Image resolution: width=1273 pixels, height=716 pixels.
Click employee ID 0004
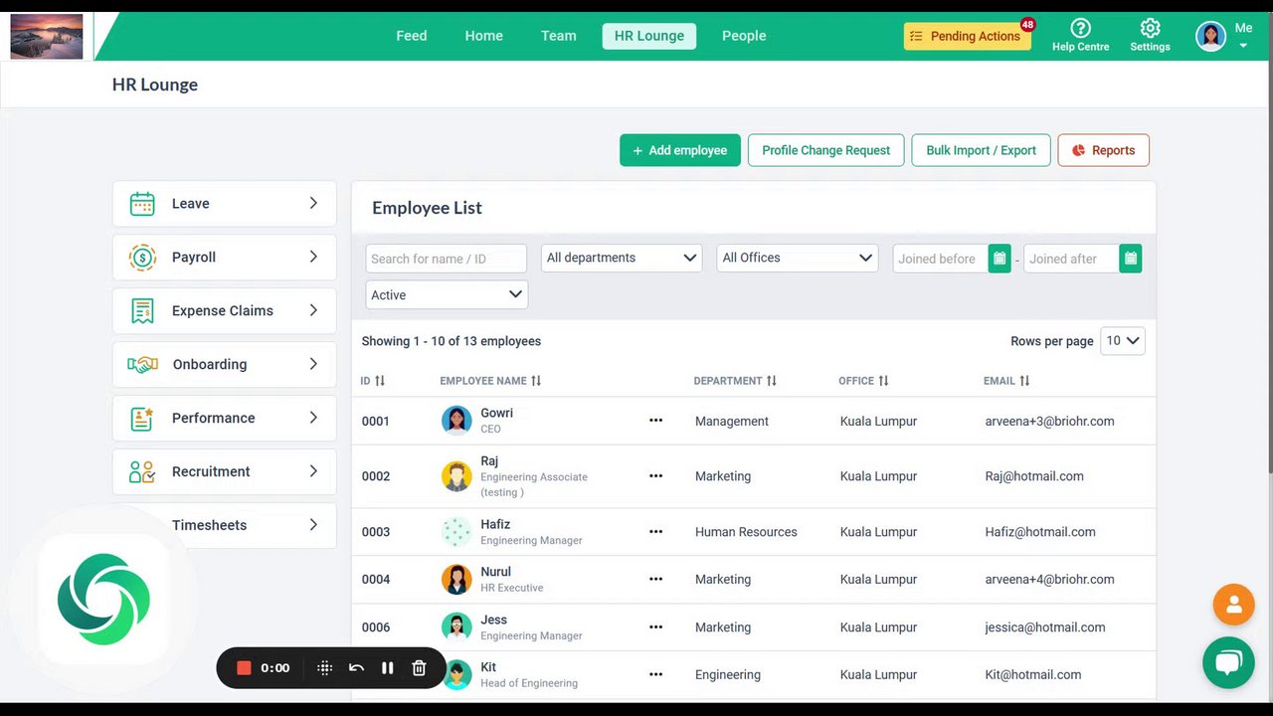376,579
